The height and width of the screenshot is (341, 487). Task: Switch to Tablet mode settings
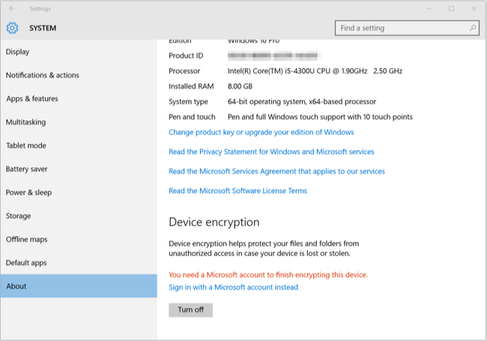coord(25,146)
